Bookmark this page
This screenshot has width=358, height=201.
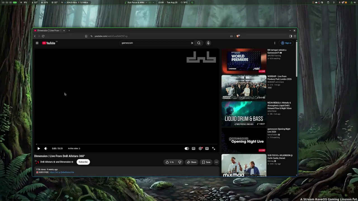coord(86,36)
